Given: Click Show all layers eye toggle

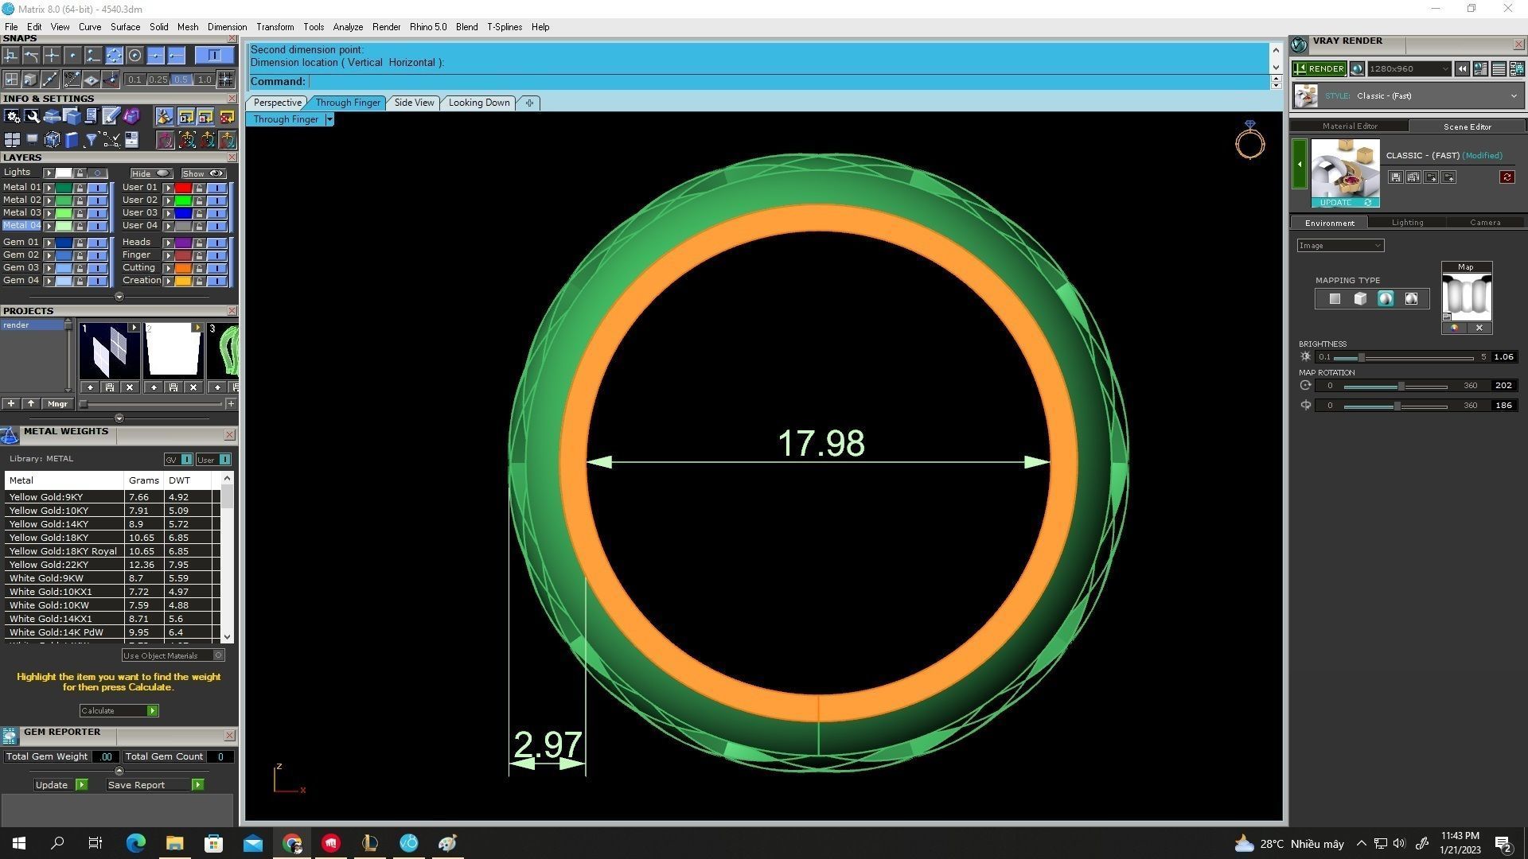Looking at the screenshot, I should point(215,173).
